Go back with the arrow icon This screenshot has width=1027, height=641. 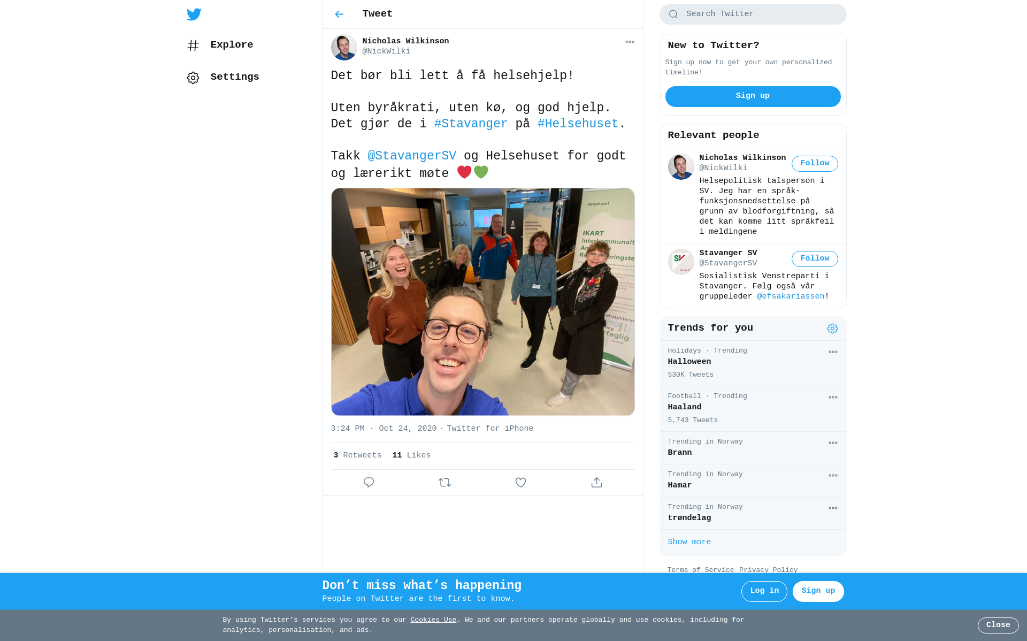coord(339,14)
